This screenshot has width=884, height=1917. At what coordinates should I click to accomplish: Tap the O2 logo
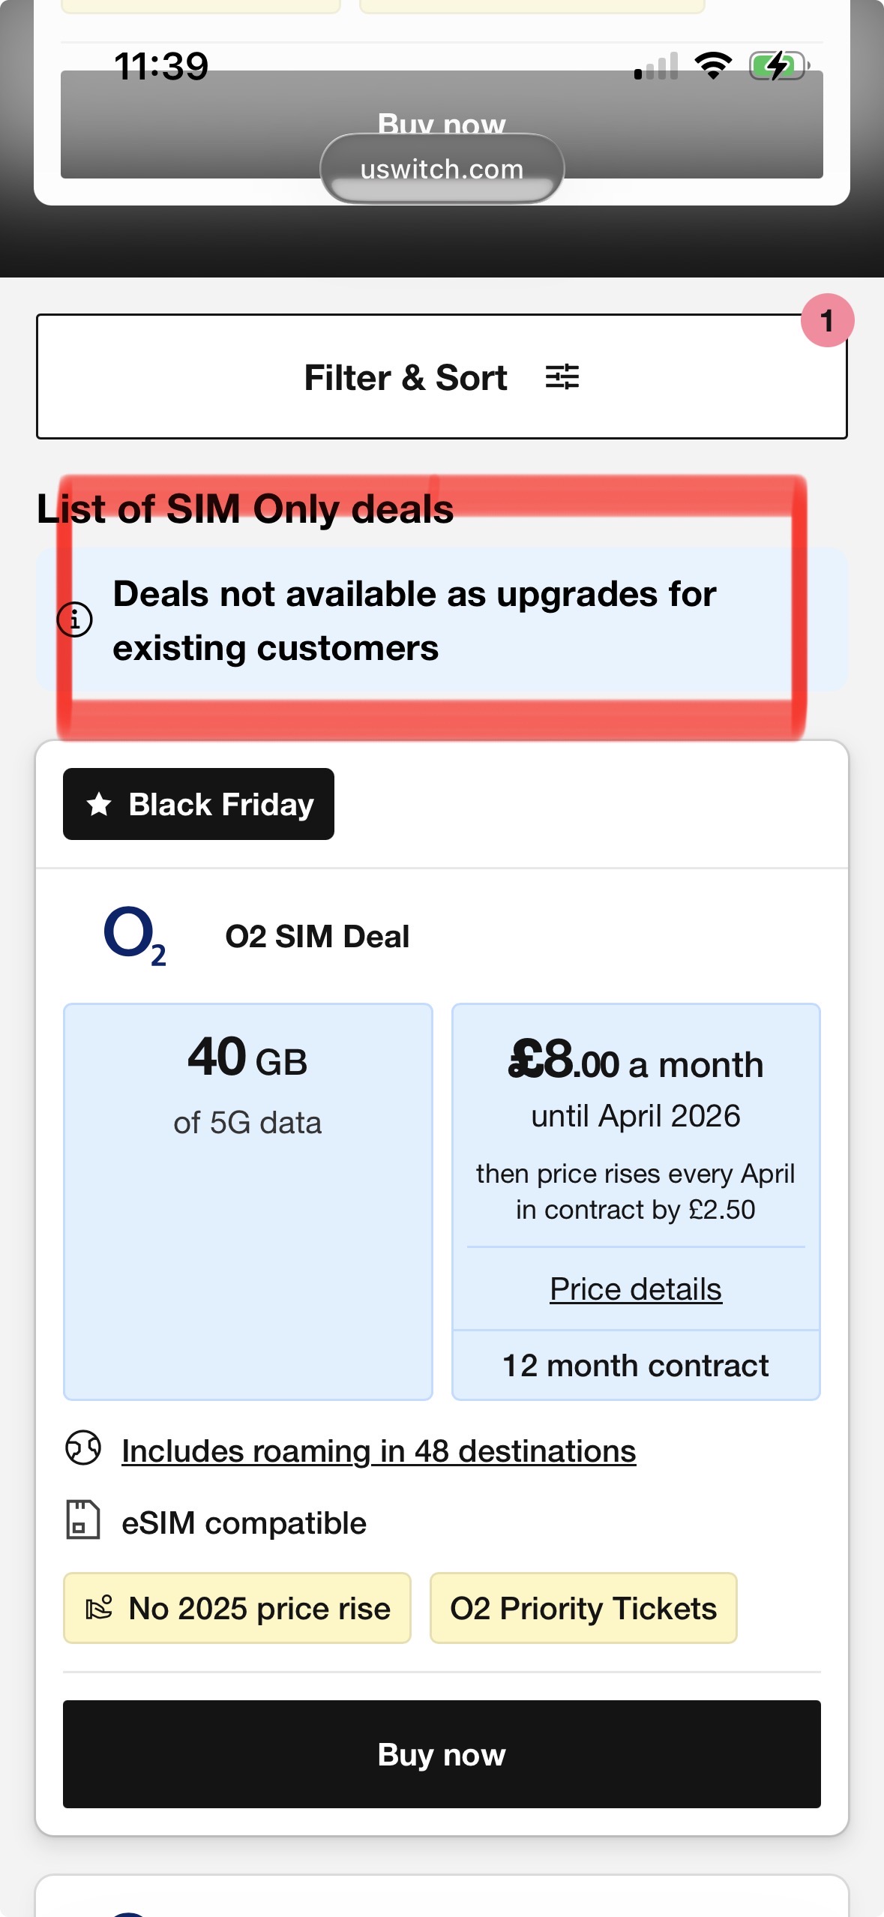(x=135, y=936)
